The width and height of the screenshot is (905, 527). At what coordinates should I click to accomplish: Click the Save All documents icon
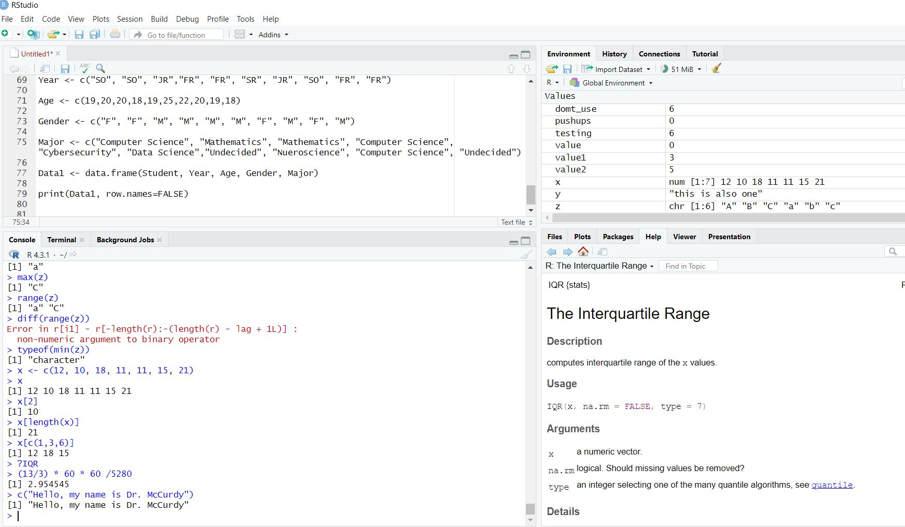click(x=95, y=35)
